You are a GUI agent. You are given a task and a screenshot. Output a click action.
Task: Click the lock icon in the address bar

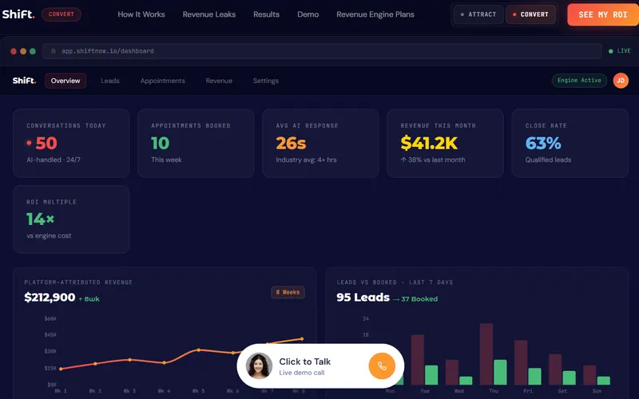tap(53, 51)
